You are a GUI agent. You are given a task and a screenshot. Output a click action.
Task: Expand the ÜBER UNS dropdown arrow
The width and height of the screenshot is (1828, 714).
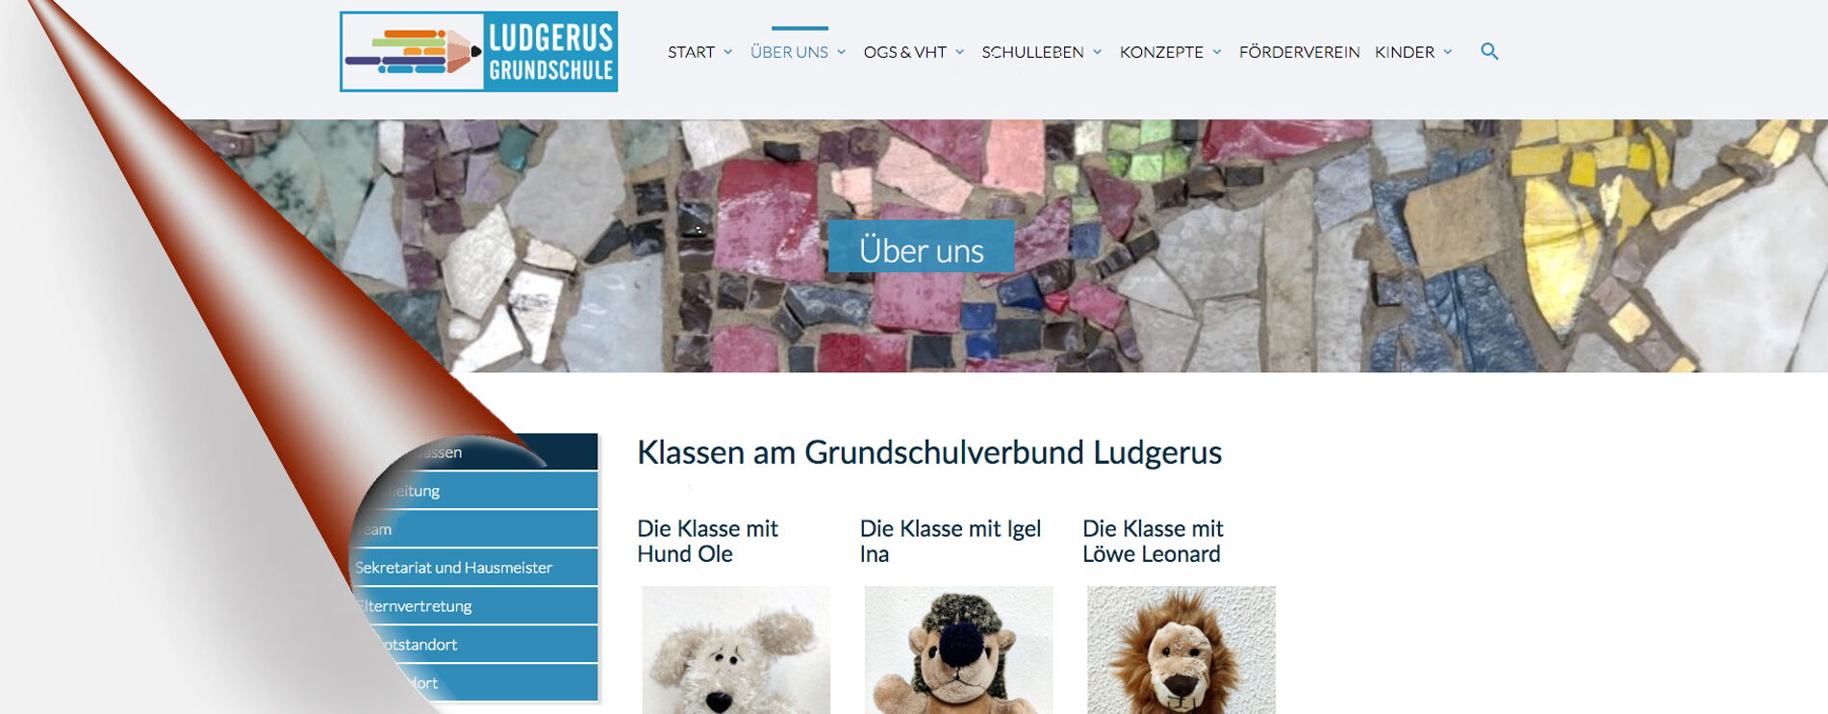pos(842,52)
